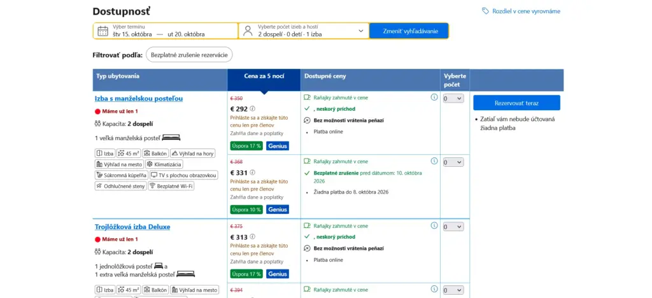Open info circle for the € 394 offer conditions
The image size is (652, 298).
point(434,289)
